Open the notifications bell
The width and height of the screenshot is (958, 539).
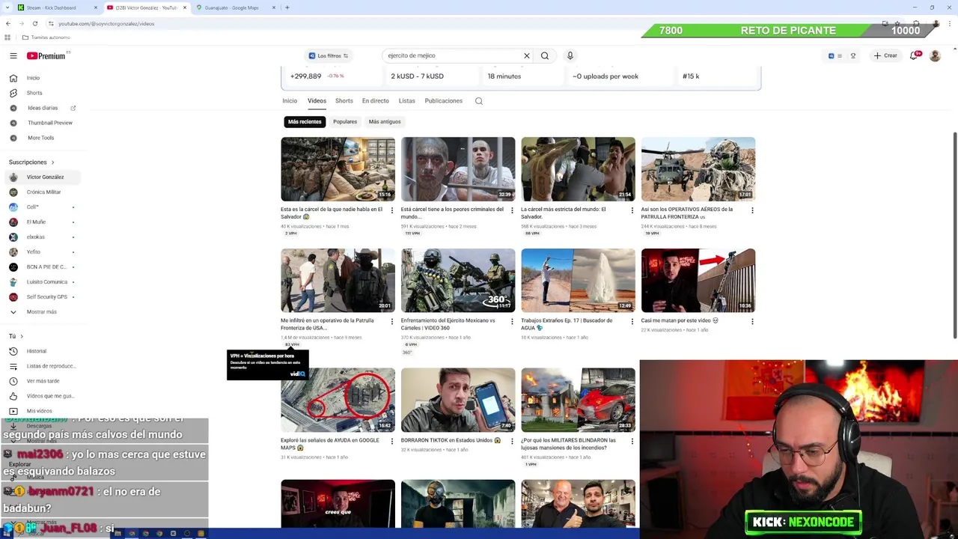coord(914,55)
